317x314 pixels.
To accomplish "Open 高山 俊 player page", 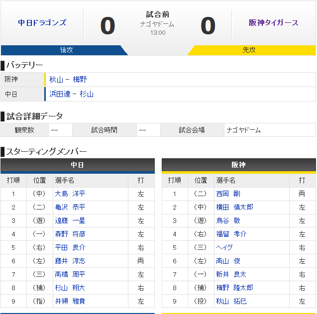I will pos(228,261).
